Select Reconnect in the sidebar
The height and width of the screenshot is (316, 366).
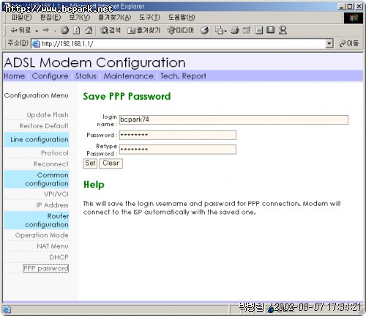tap(51, 164)
